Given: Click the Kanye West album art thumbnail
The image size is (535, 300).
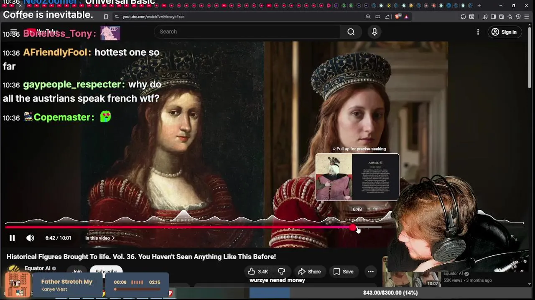Looking at the screenshot, I should (18, 284).
